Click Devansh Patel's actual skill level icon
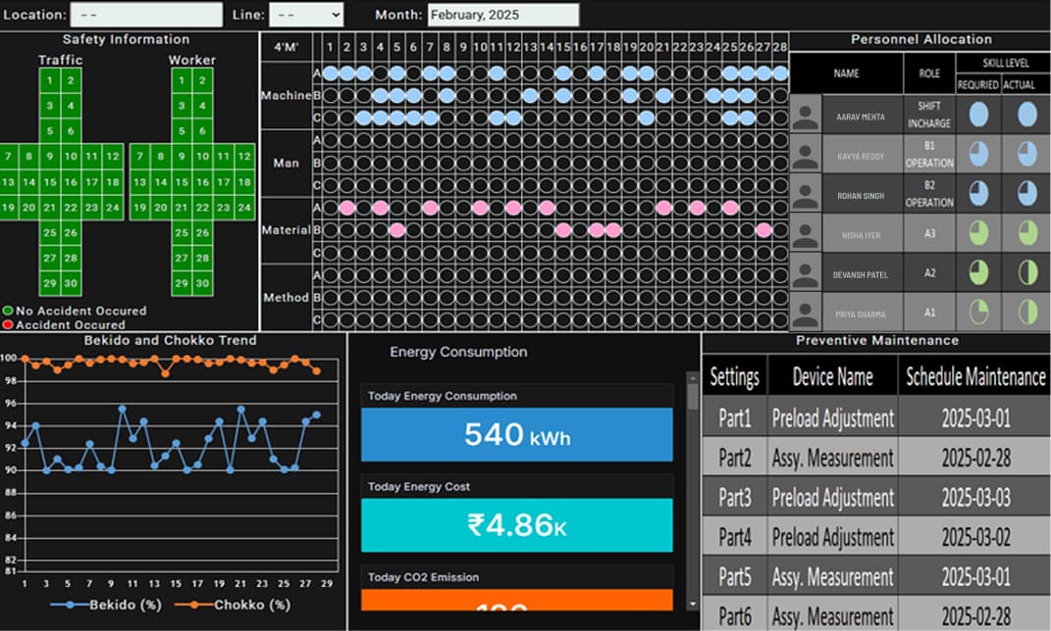 coord(1026,273)
